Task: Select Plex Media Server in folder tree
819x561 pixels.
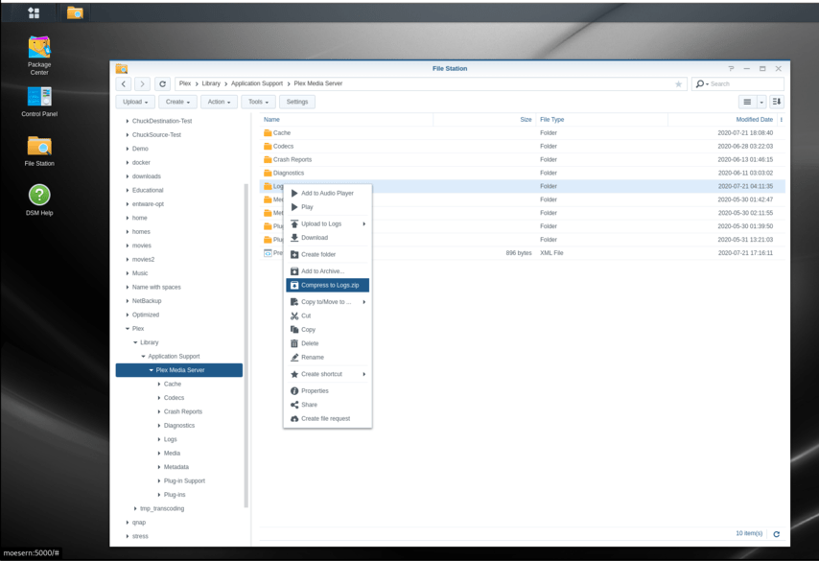Action: (x=179, y=370)
